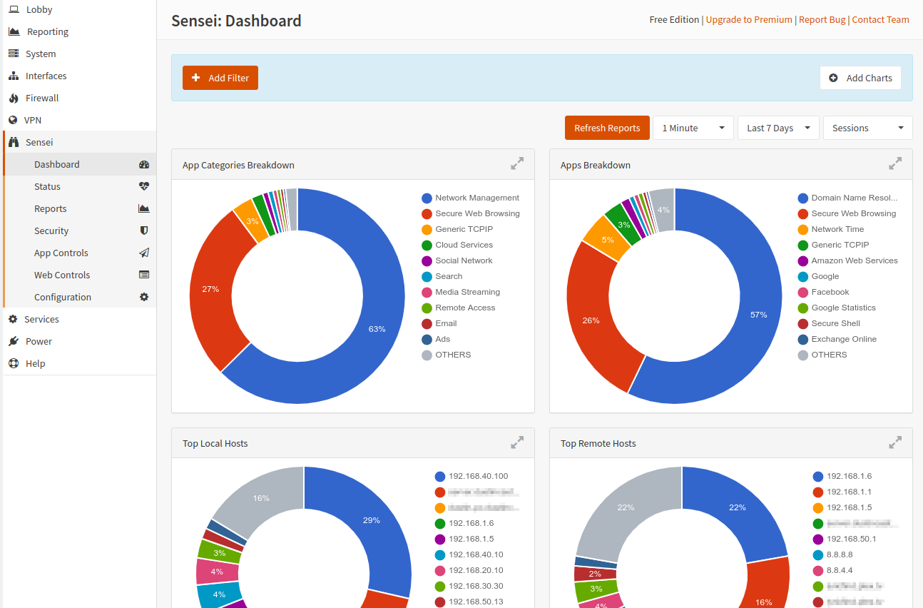Screen dimensions: 923x608
Task: Click the App Controls paper plane icon
Action: (144, 253)
